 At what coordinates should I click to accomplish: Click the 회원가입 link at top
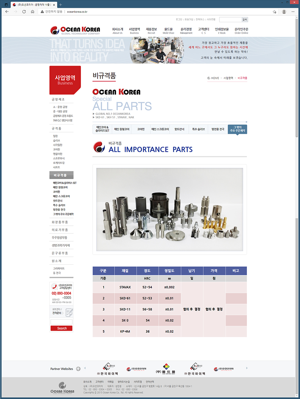[x=189, y=20]
